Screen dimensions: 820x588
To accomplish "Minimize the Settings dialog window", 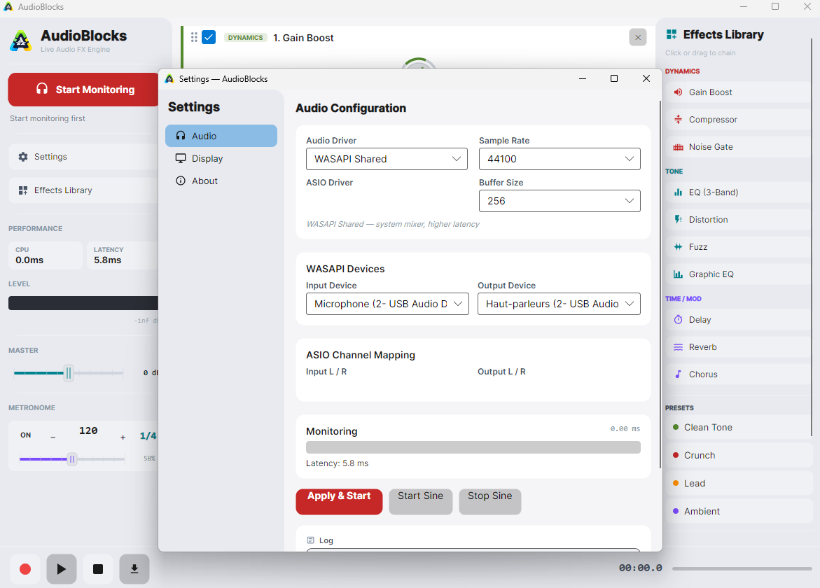I will [583, 78].
